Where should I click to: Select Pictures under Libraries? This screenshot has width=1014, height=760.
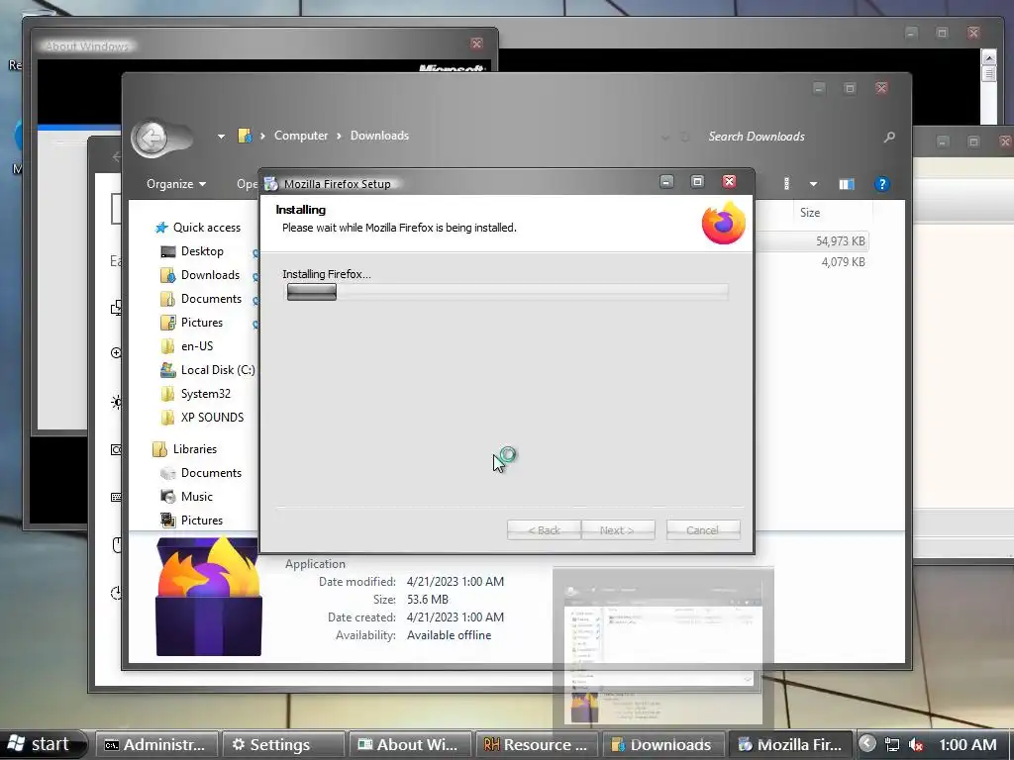202,521
